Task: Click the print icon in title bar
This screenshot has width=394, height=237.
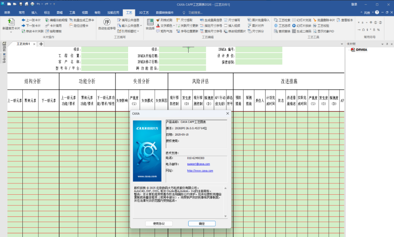Action: [32, 4]
